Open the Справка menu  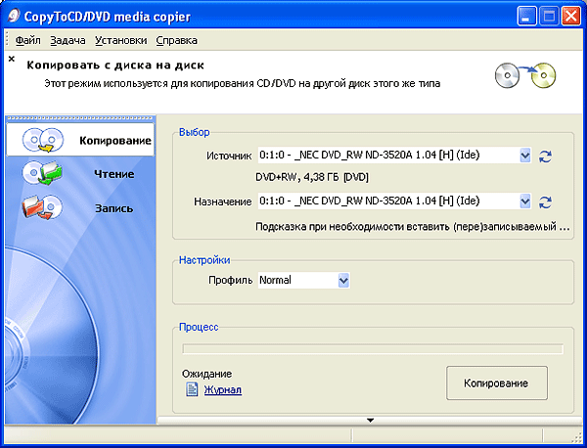tap(176, 40)
